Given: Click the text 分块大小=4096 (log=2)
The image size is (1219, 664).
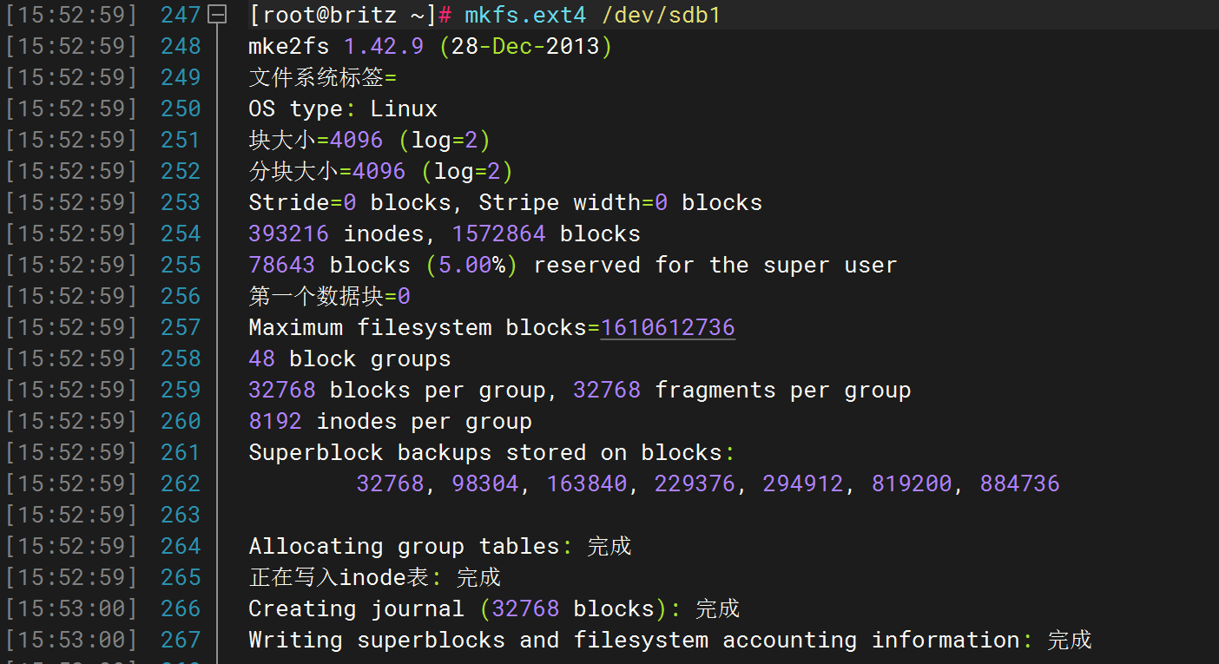Looking at the screenshot, I should [381, 171].
